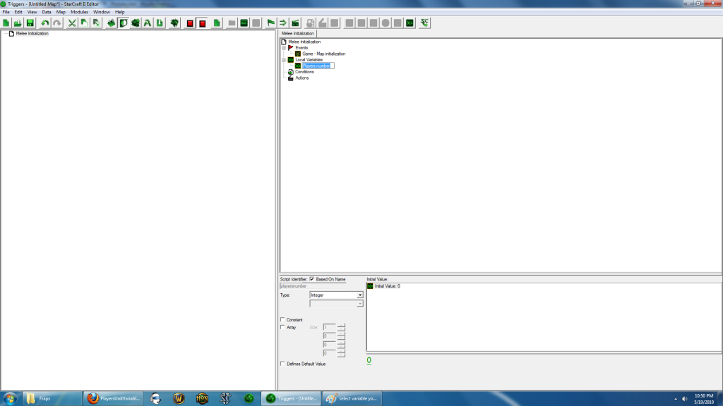Select the Triggers module icon
Viewport: 723px width, 406px height.
tap(124, 23)
